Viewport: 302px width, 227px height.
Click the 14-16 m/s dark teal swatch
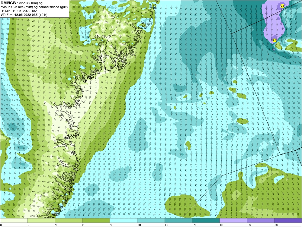(206, 220)
